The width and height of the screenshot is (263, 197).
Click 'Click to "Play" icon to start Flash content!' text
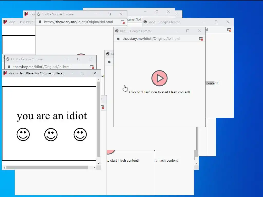point(159,92)
